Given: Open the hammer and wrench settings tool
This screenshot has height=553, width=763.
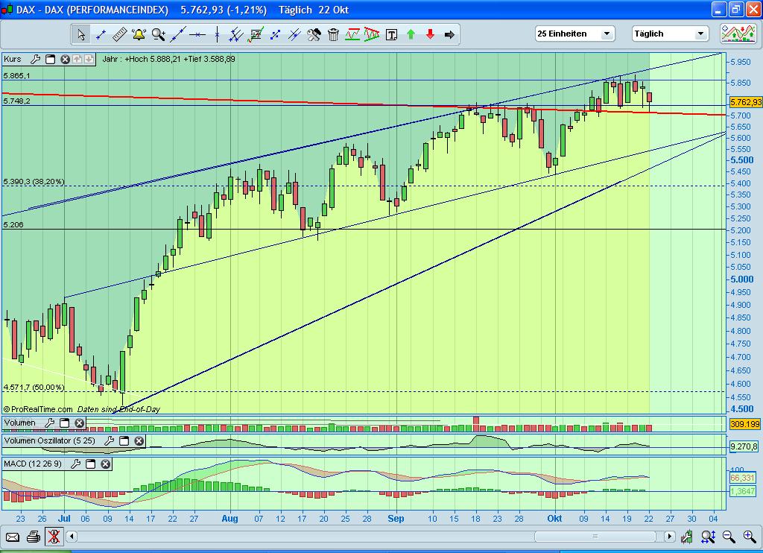Looking at the screenshot, I should point(314,34).
